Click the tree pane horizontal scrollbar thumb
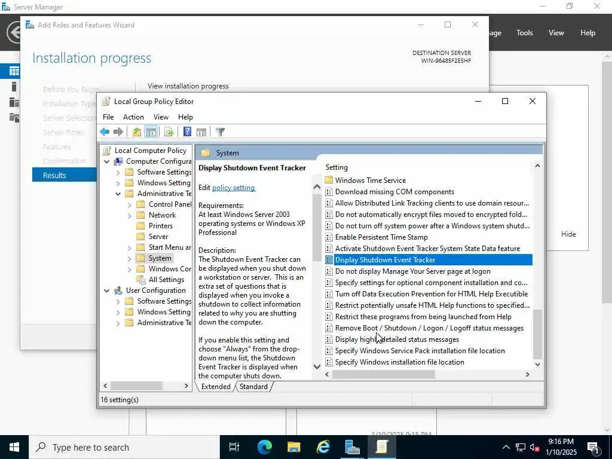612x459 pixels. click(136, 385)
